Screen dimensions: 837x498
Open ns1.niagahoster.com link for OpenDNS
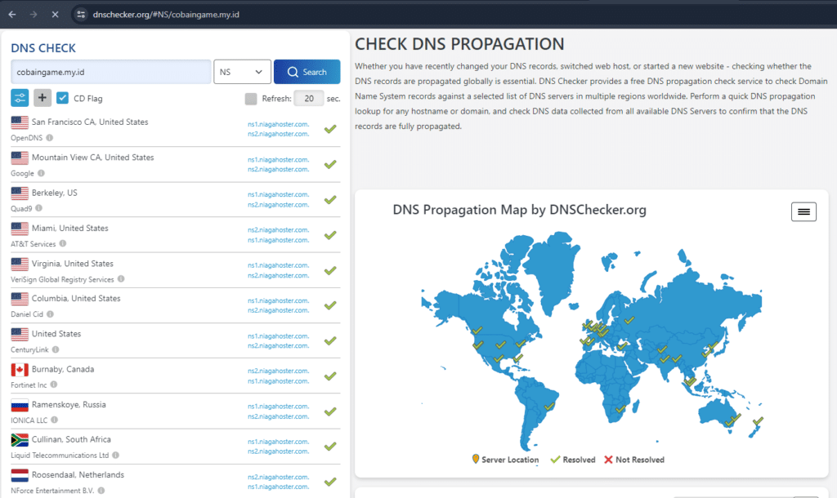278,123
